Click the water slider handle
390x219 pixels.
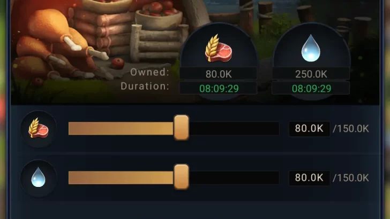181,177
